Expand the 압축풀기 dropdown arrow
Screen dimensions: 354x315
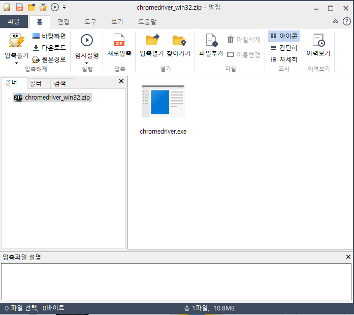pos(16,63)
